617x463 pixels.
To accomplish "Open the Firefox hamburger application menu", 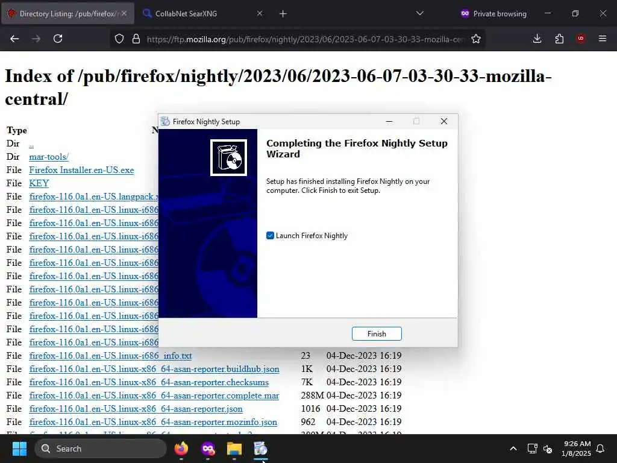I will [603, 39].
